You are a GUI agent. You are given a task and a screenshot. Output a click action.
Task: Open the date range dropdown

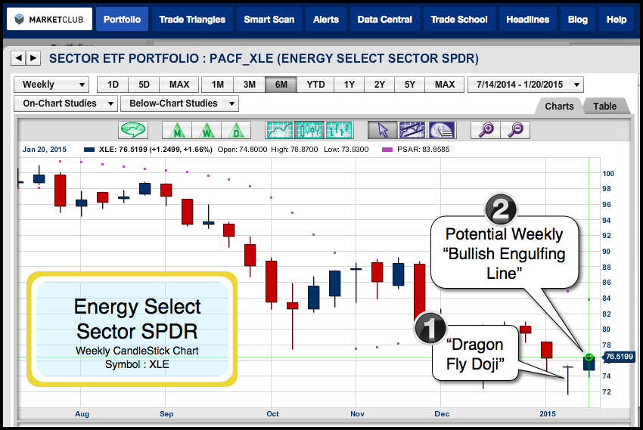526,85
